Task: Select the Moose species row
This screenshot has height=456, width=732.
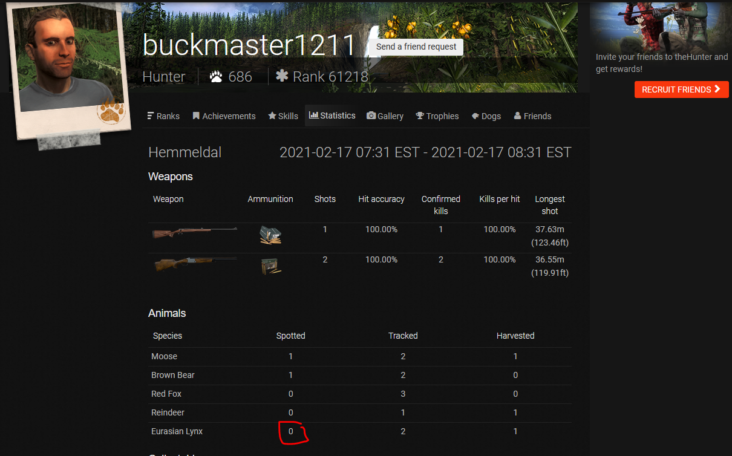Action: pos(359,356)
